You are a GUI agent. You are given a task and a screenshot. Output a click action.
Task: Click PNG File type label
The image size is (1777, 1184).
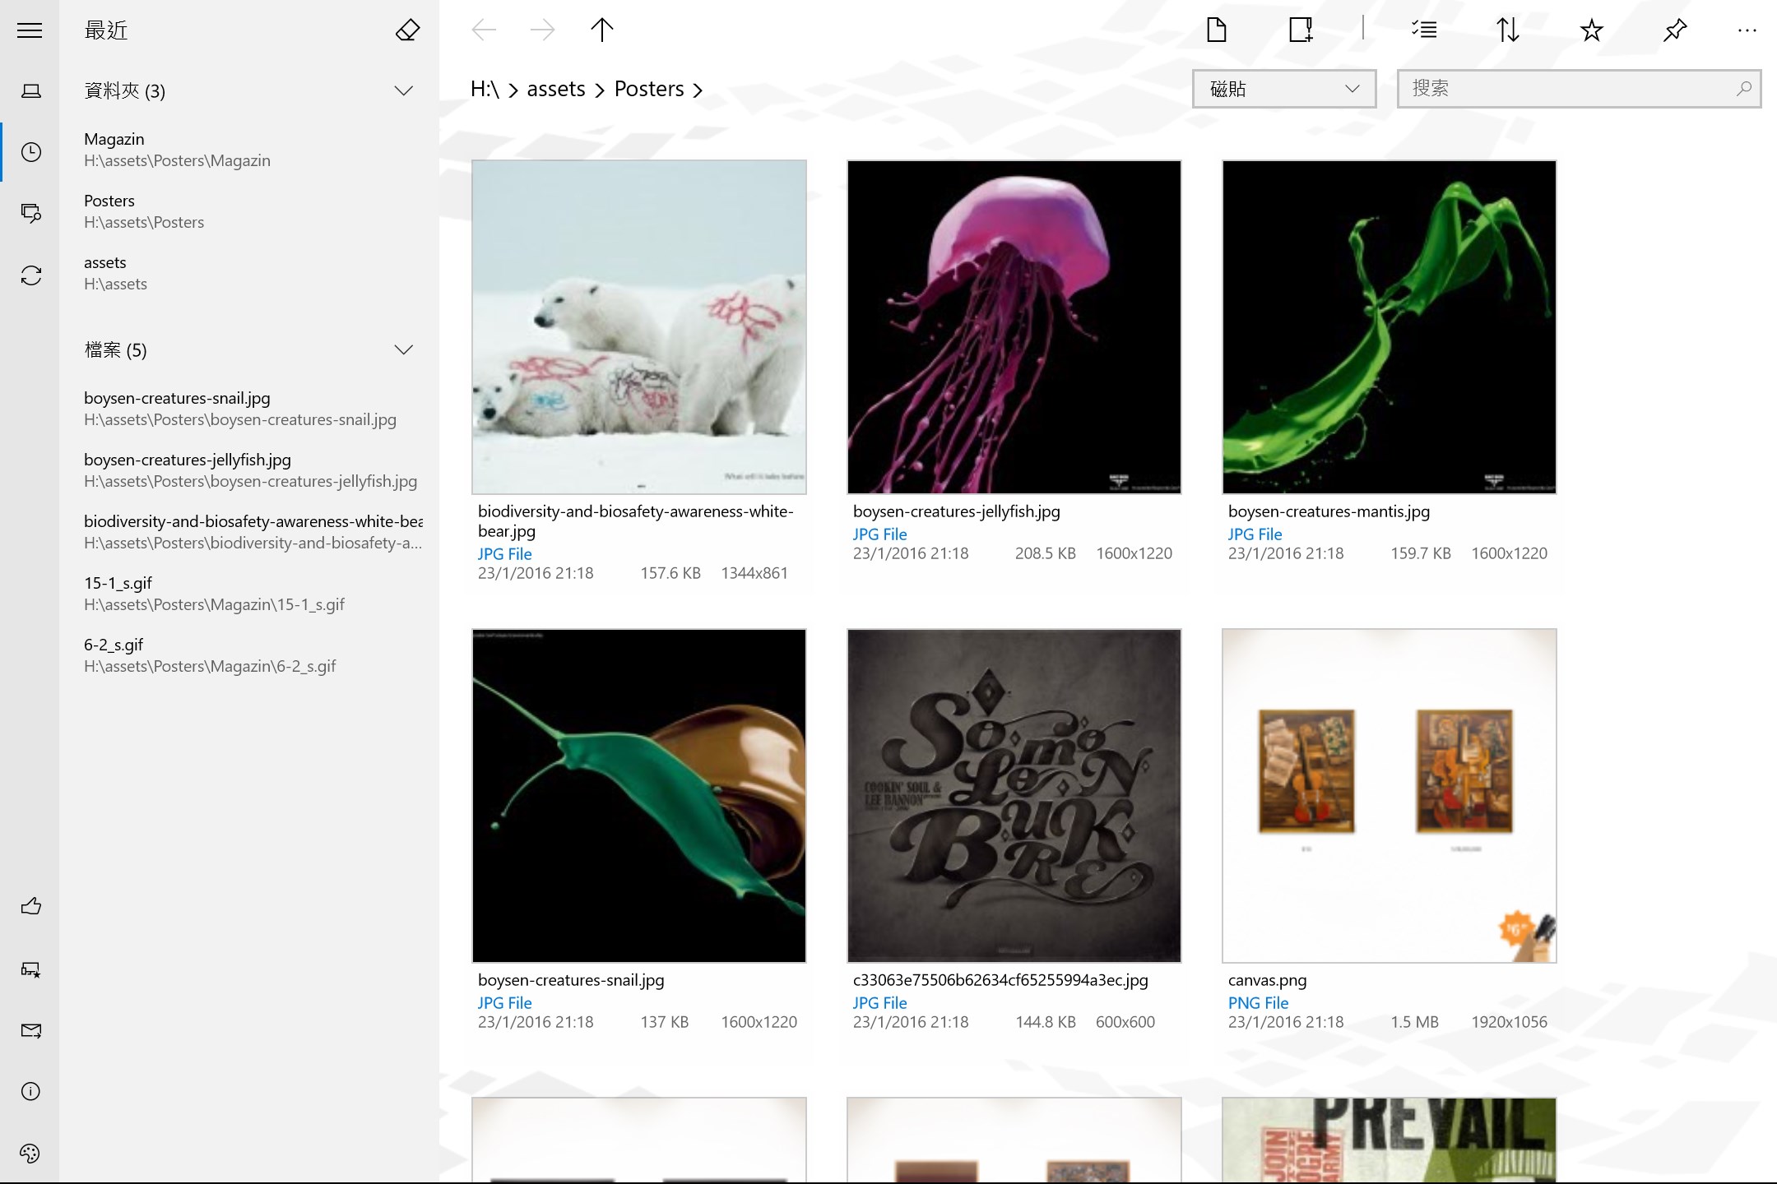[x=1258, y=1003]
